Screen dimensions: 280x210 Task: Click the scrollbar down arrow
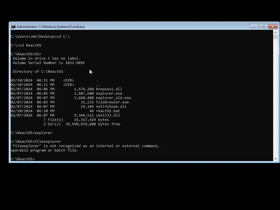[275, 159]
